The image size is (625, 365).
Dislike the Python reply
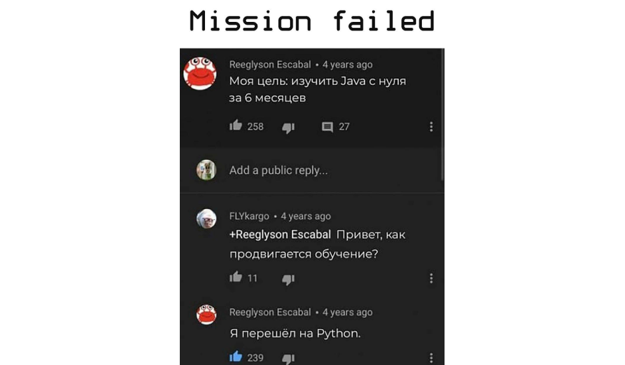point(288,359)
